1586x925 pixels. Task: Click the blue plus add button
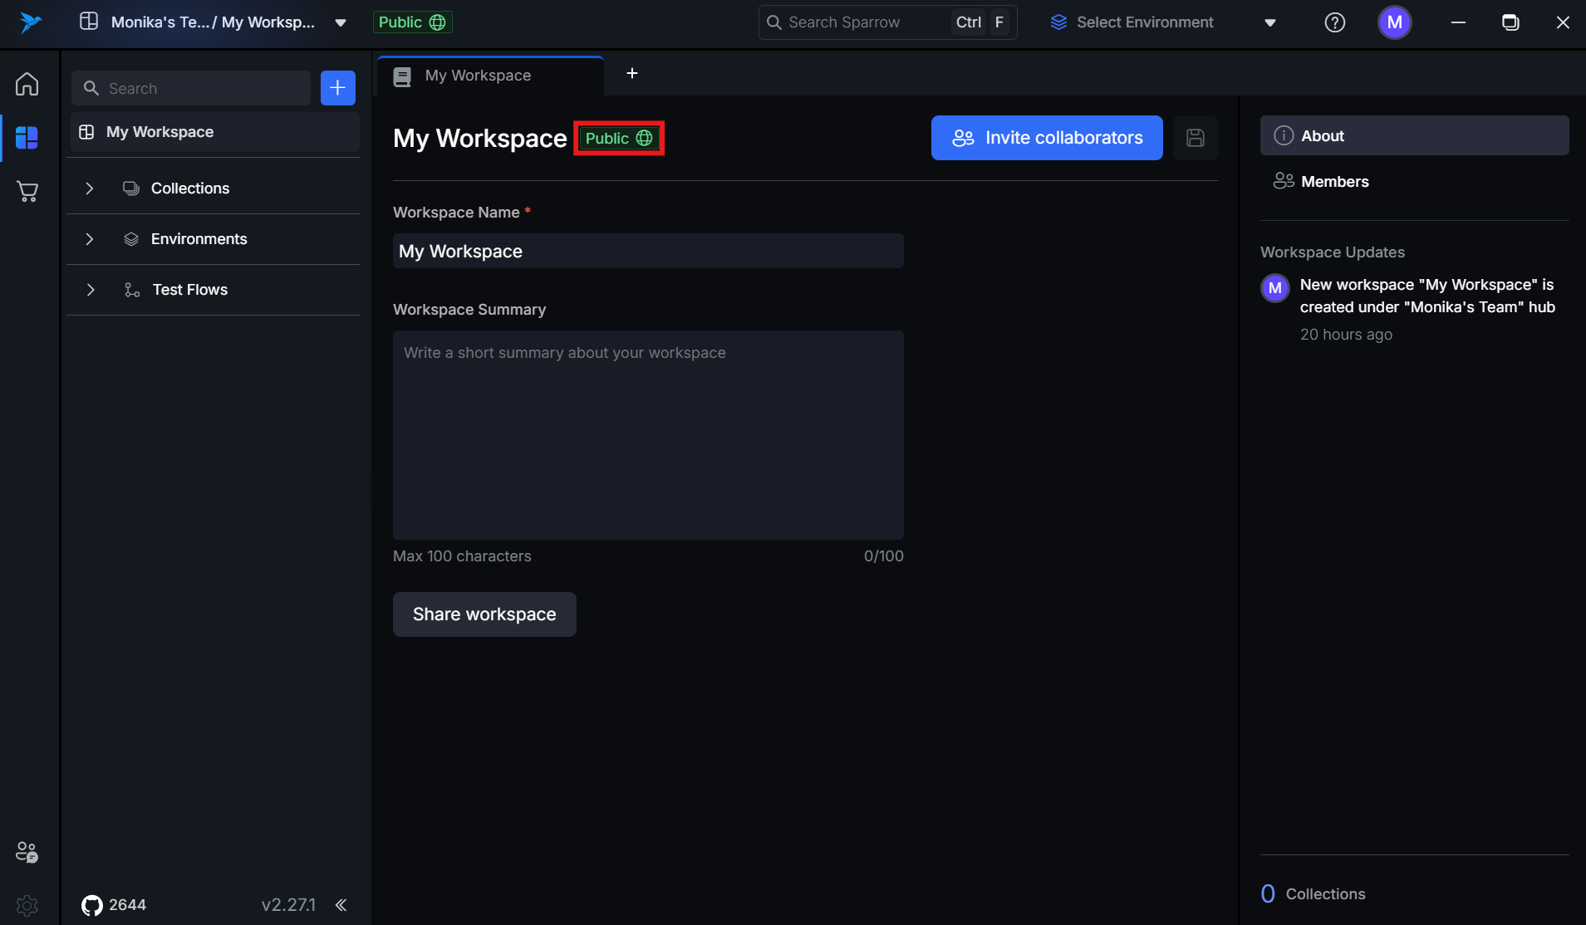[338, 88]
